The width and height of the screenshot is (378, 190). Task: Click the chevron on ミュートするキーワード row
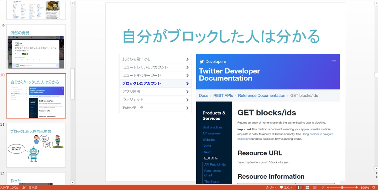click(187, 75)
